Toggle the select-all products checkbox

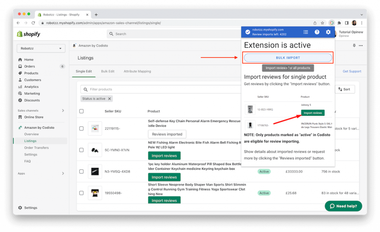pyautogui.click(x=81, y=111)
